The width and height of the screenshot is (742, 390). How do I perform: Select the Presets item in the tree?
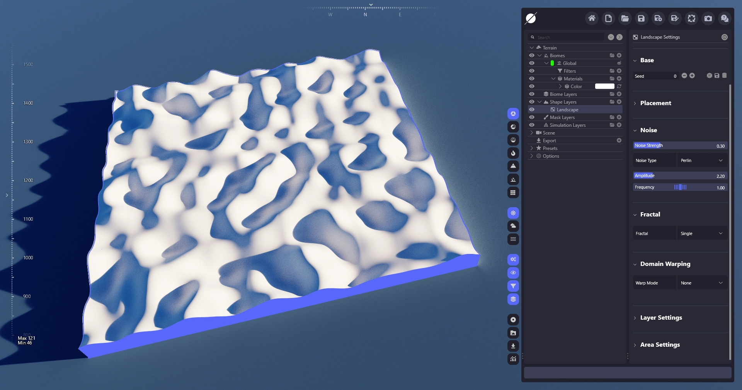tap(550, 148)
